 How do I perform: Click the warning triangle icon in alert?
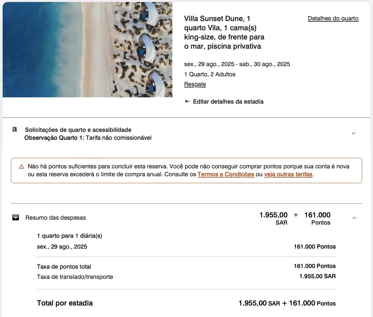click(x=21, y=166)
